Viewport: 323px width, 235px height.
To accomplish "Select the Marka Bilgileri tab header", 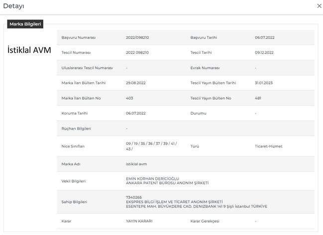I will coord(25,24).
